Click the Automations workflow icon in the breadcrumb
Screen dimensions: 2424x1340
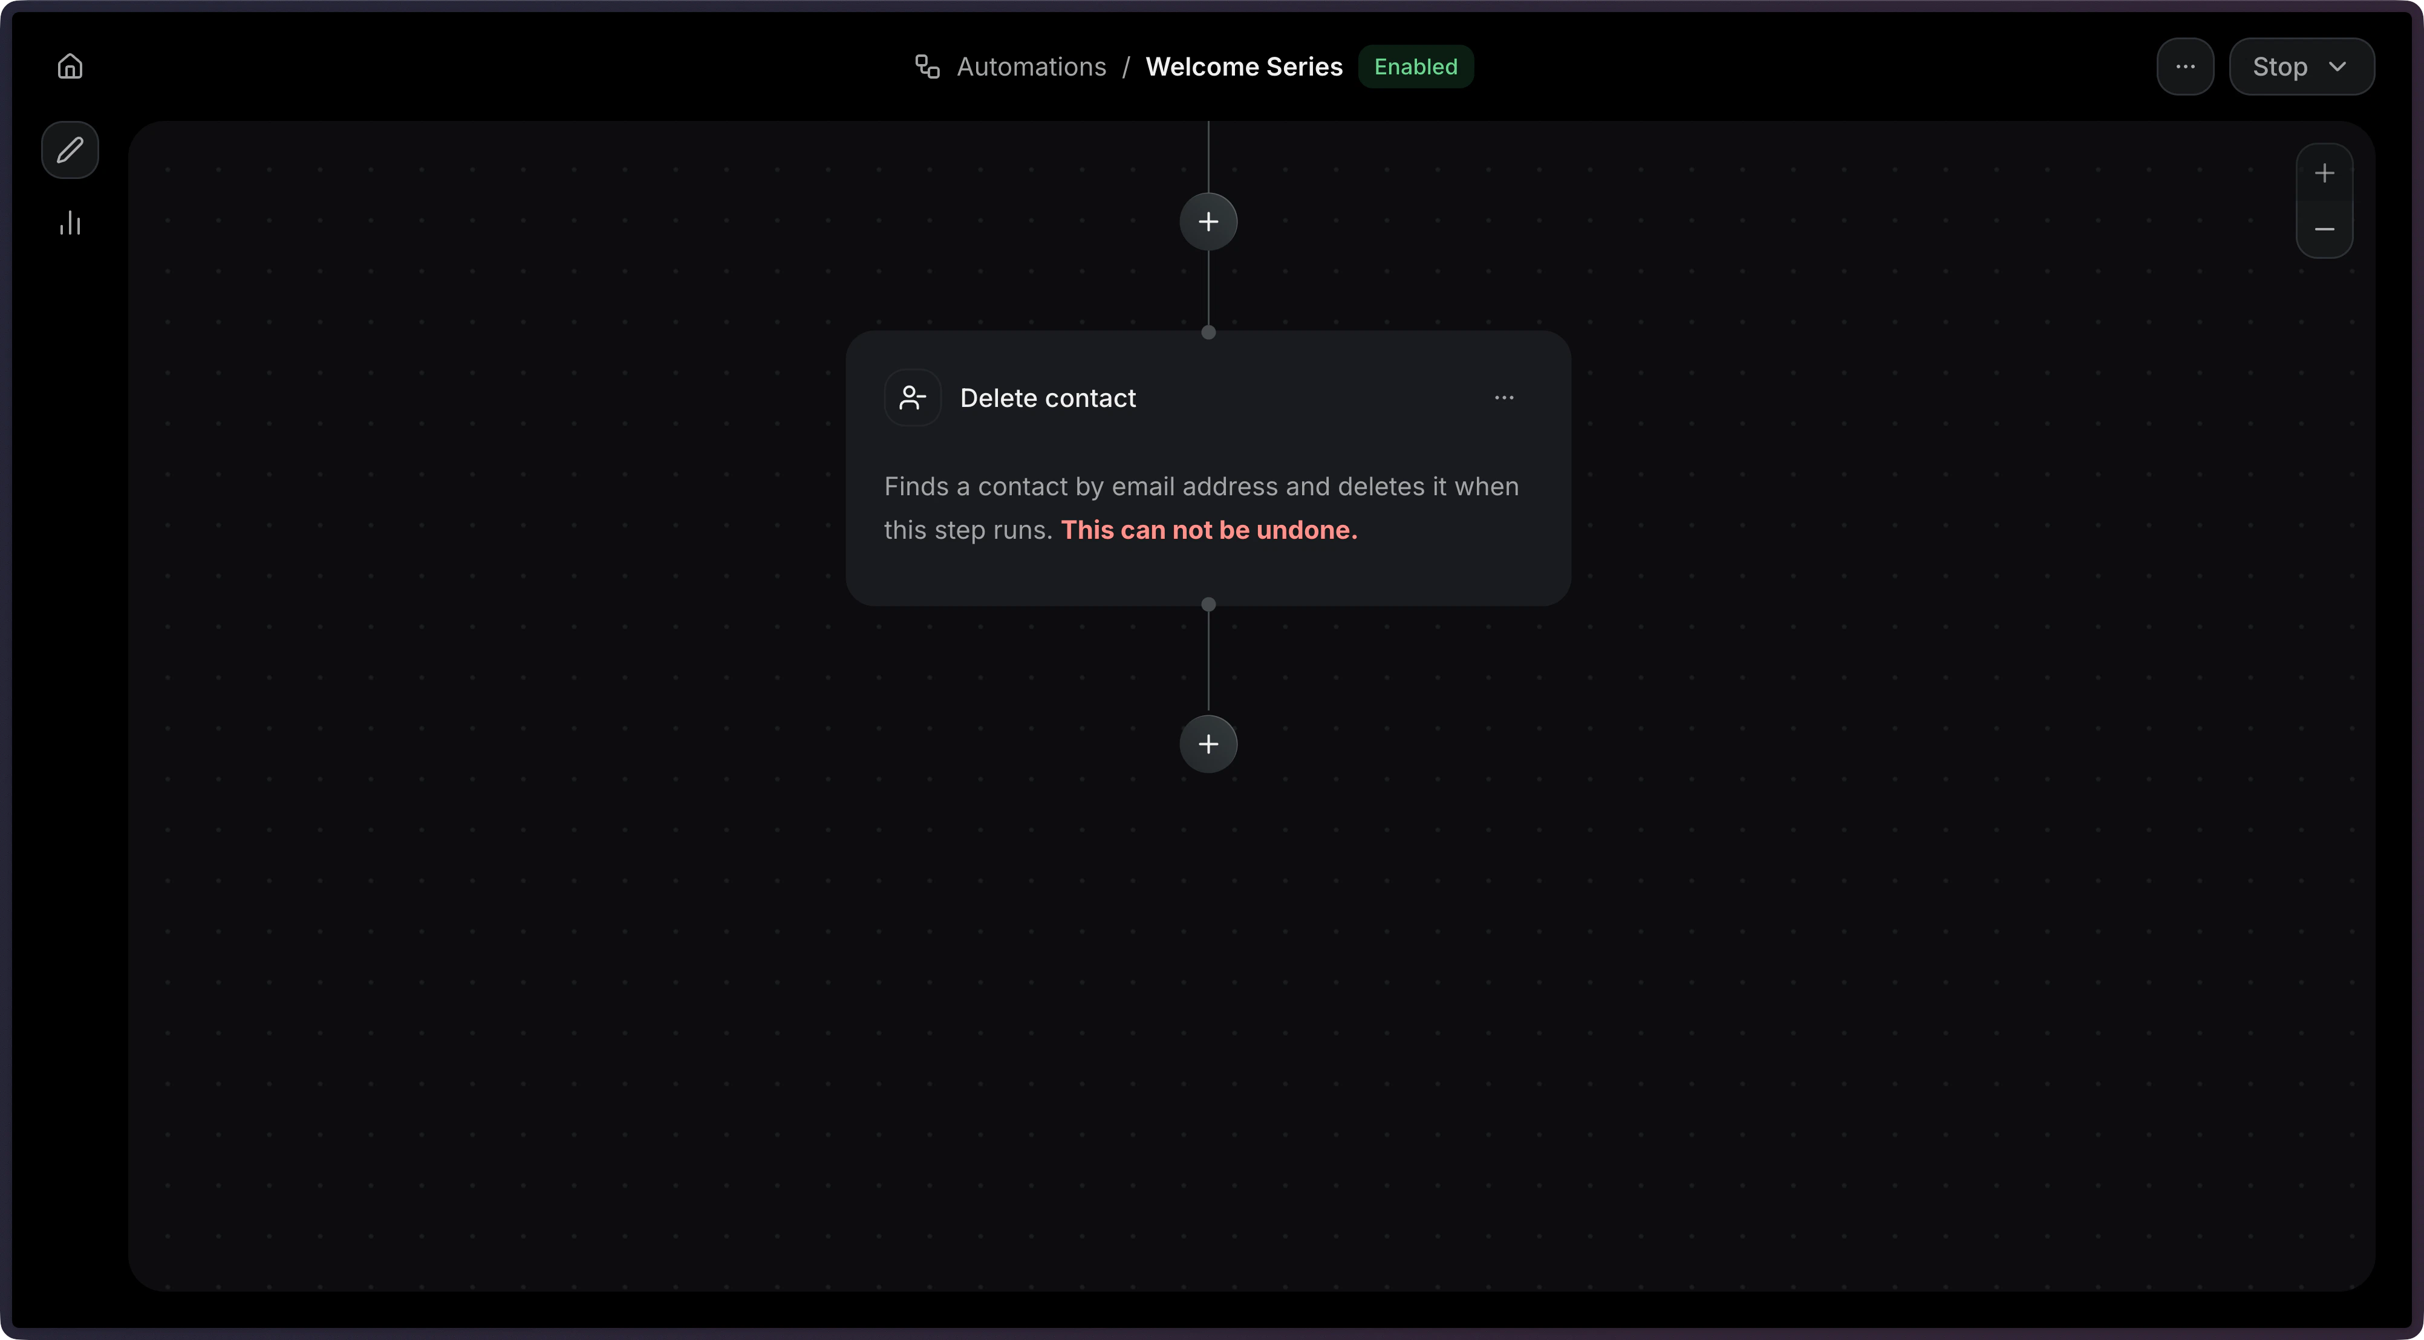(x=927, y=66)
